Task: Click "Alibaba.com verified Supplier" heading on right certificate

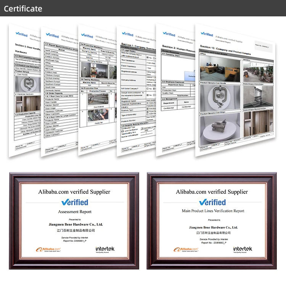Action: tap(212, 192)
